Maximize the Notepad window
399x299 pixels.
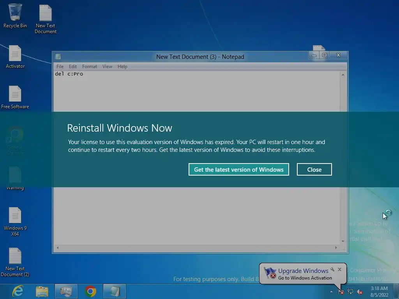325,55
